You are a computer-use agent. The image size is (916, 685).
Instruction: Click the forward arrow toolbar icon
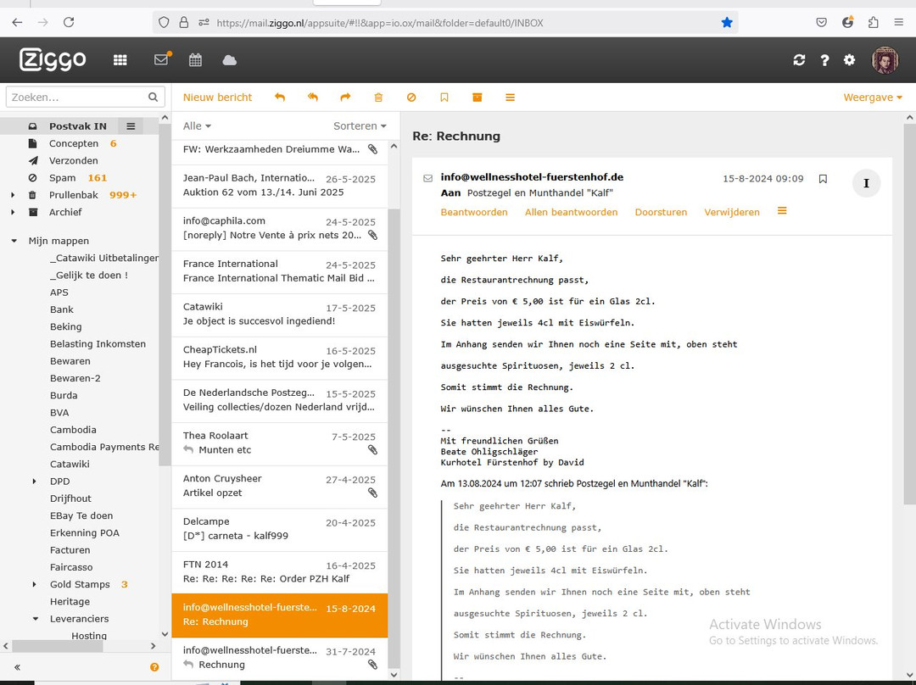[345, 97]
